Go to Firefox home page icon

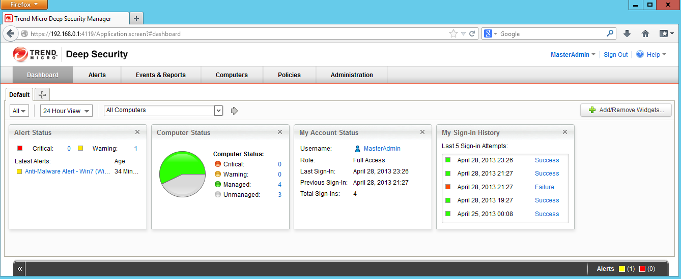pos(645,33)
